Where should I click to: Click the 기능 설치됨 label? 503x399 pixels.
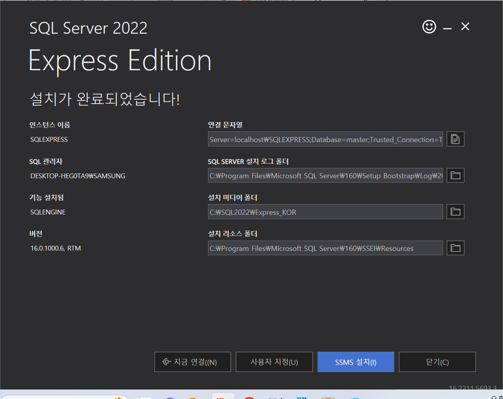46,197
